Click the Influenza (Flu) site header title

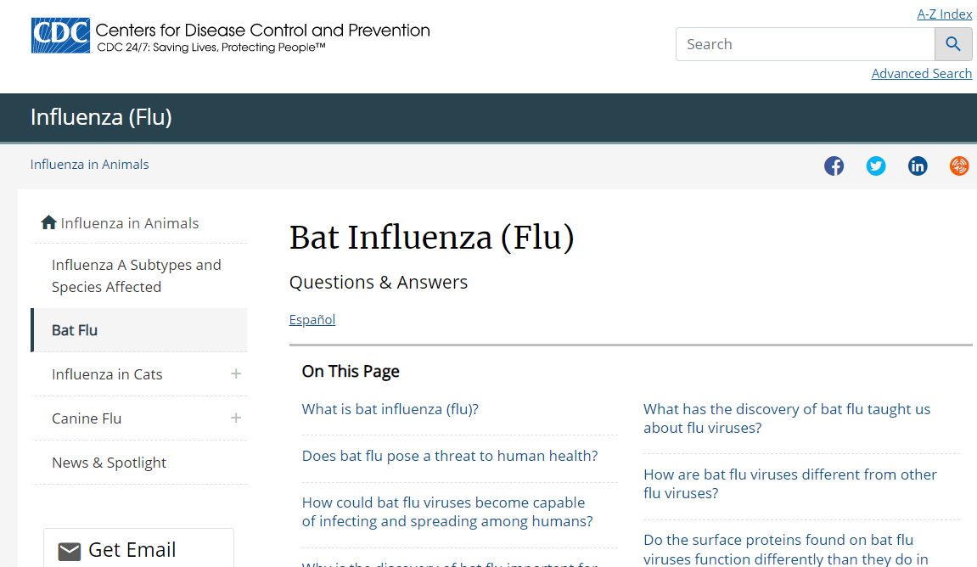pos(101,117)
